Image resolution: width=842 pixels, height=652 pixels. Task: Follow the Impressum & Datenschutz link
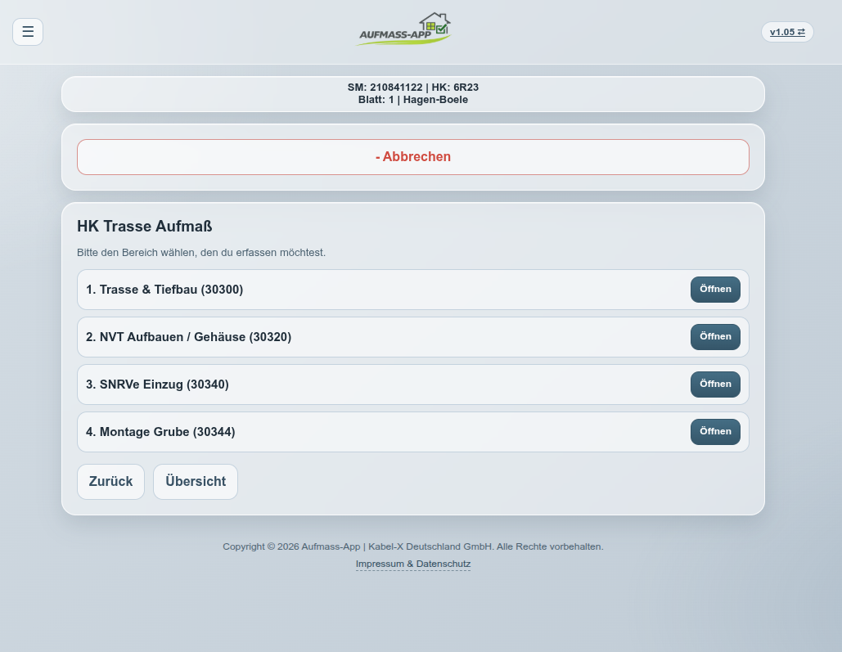[412, 564]
